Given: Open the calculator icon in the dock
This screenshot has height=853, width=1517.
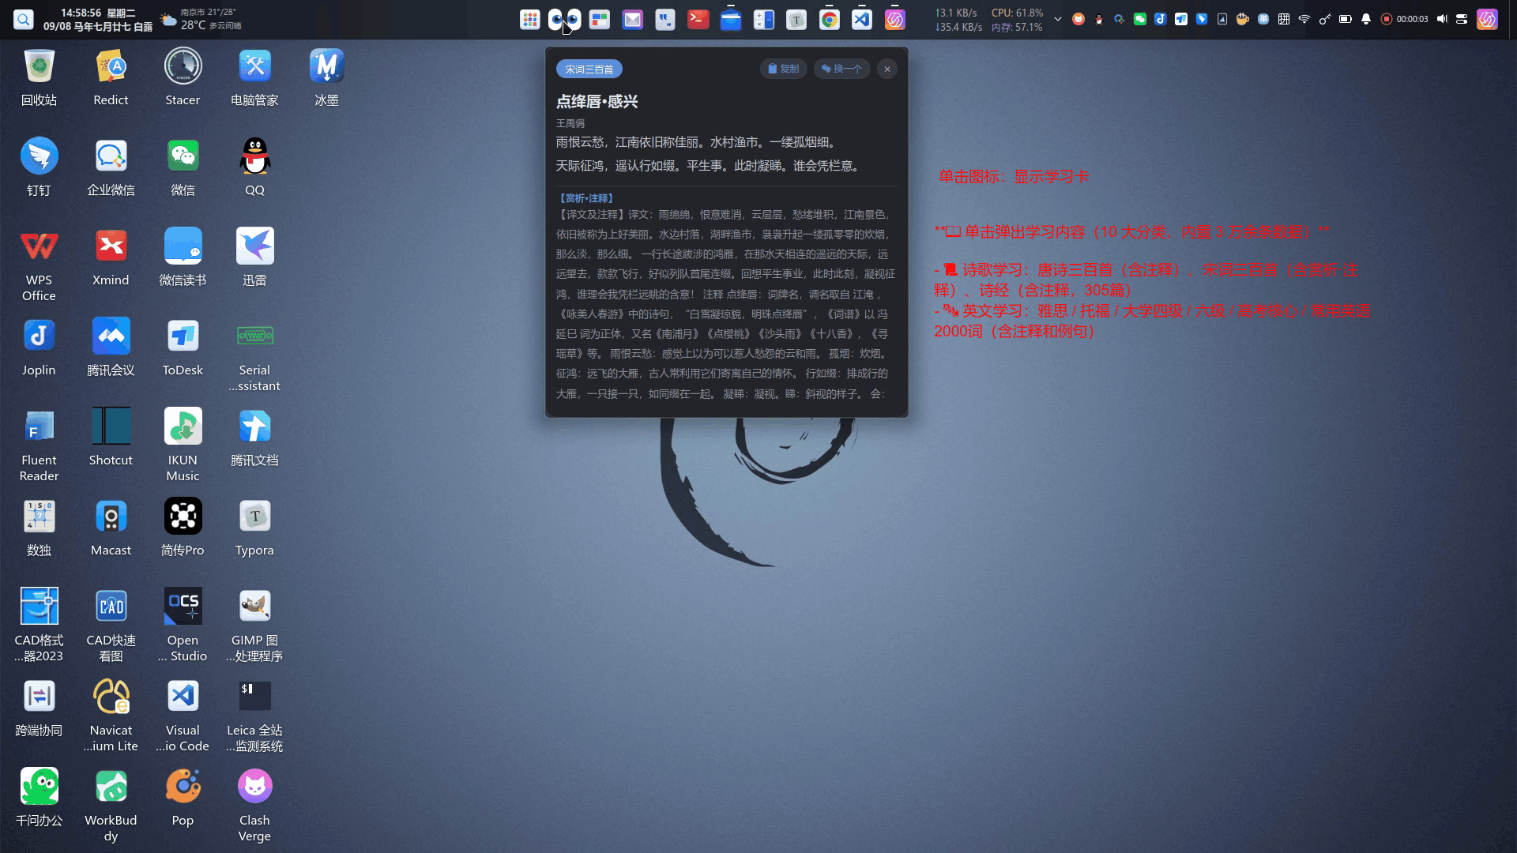Looking at the screenshot, I should point(764,20).
